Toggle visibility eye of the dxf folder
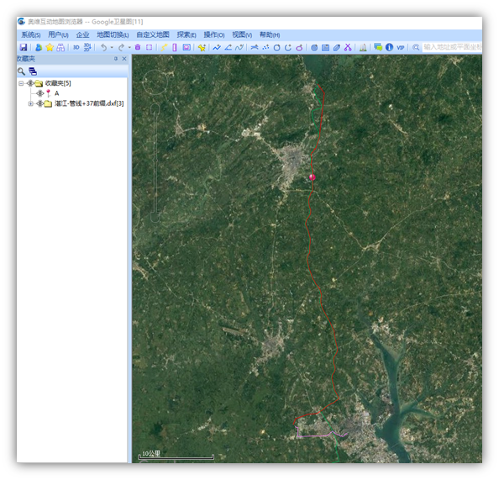 [39, 103]
